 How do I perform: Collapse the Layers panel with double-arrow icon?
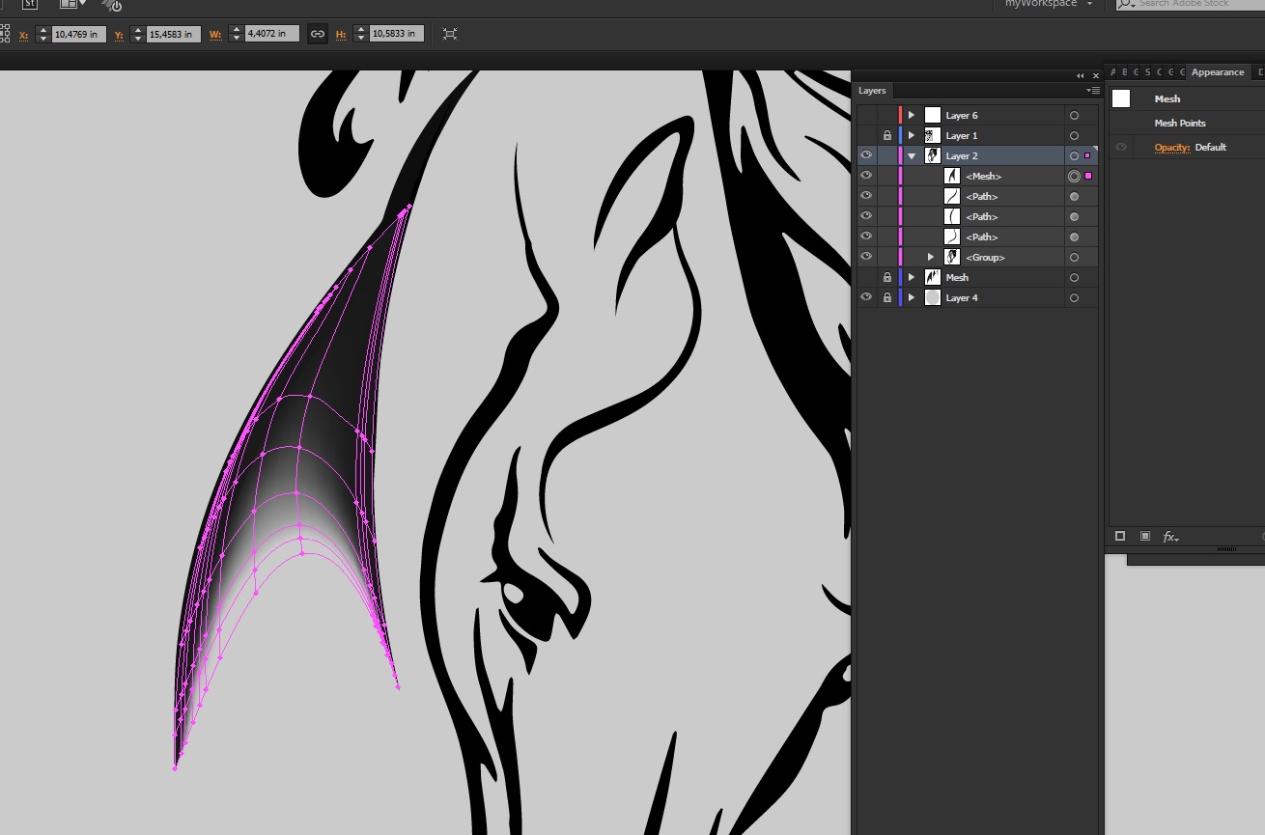[1081, 76]
